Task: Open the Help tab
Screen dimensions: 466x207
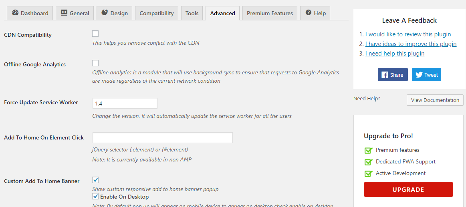Action: tap(315, 13)
